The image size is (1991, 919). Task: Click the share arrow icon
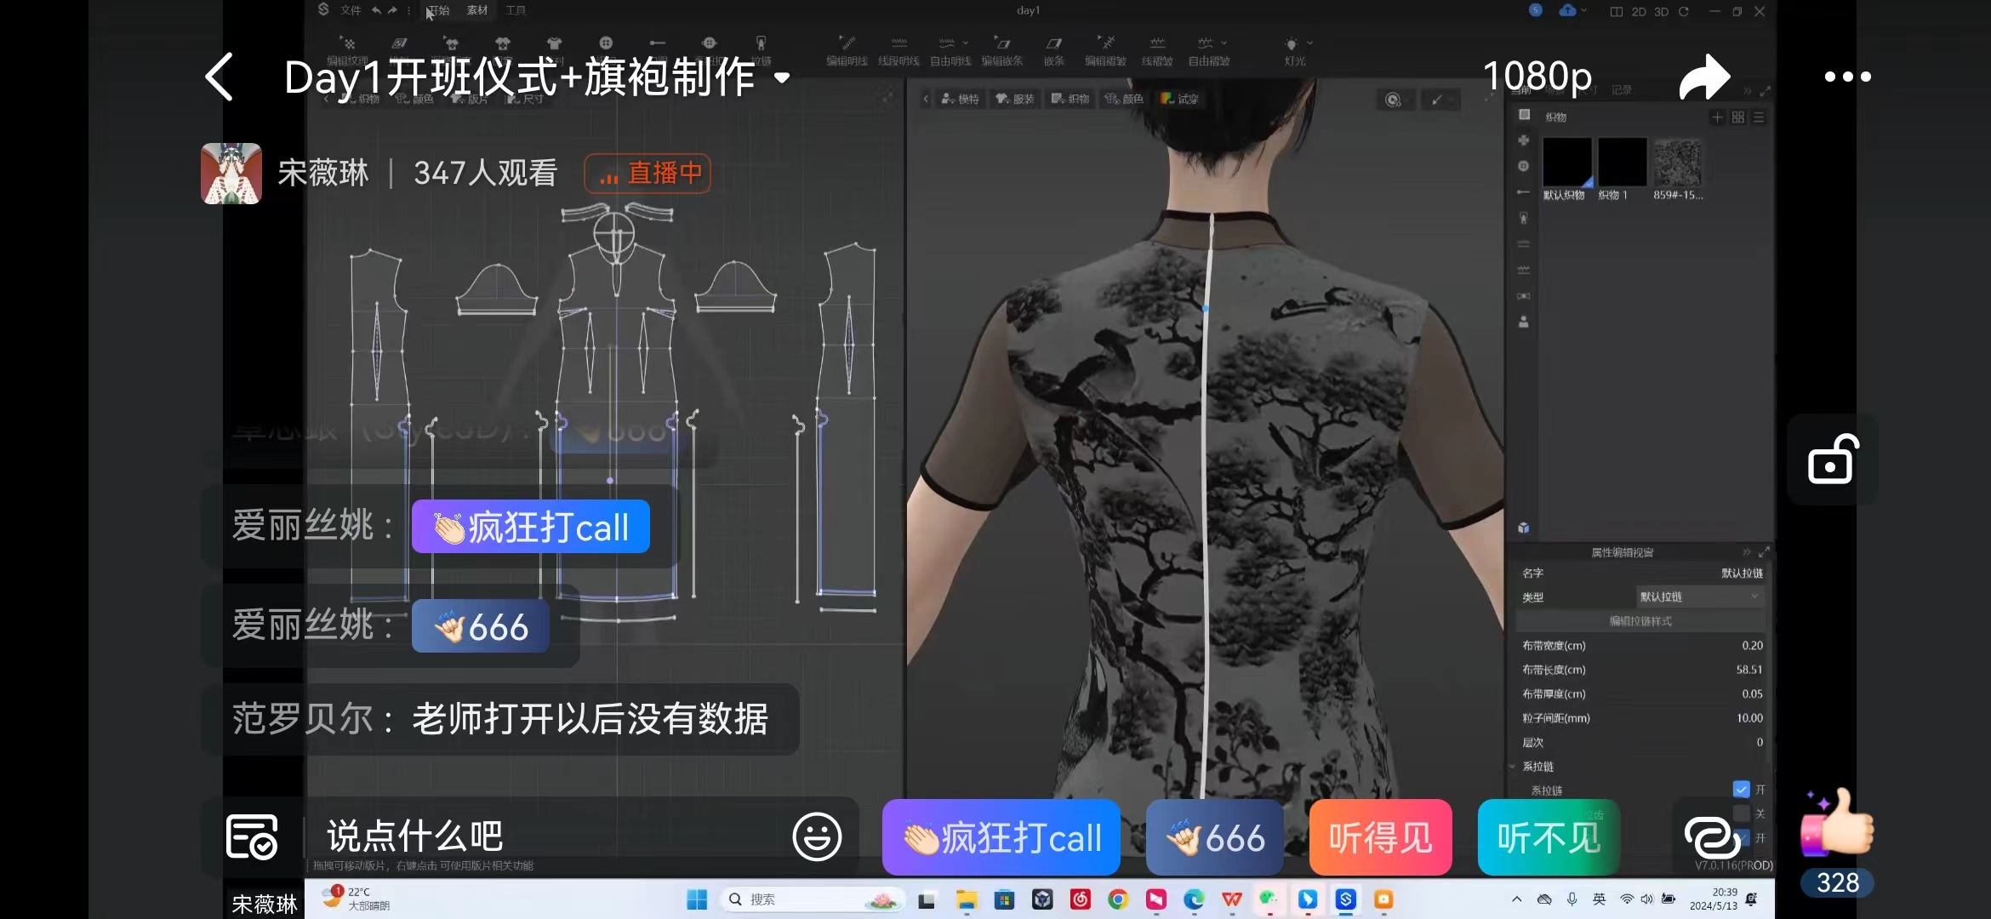click(x=1704, y=77)
